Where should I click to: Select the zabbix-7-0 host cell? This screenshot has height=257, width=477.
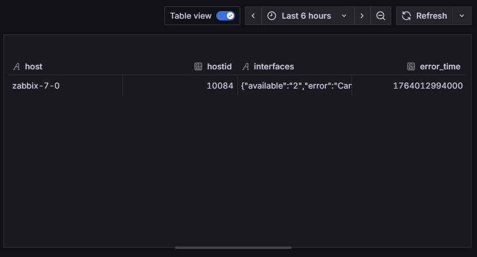(x=36, y=86)
